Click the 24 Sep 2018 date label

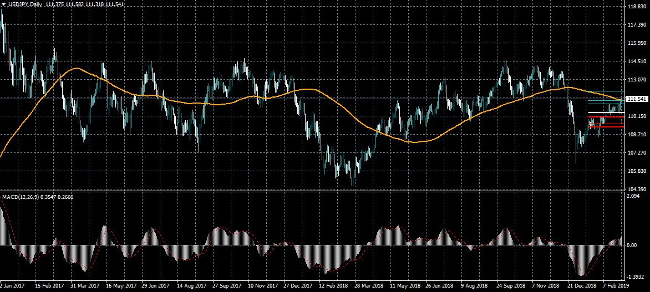tap(511, 286)
